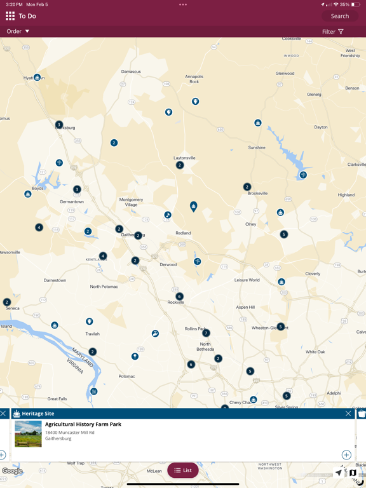Tap heritage marker east of Leisure World
The image size is (366, 488).
281,282
